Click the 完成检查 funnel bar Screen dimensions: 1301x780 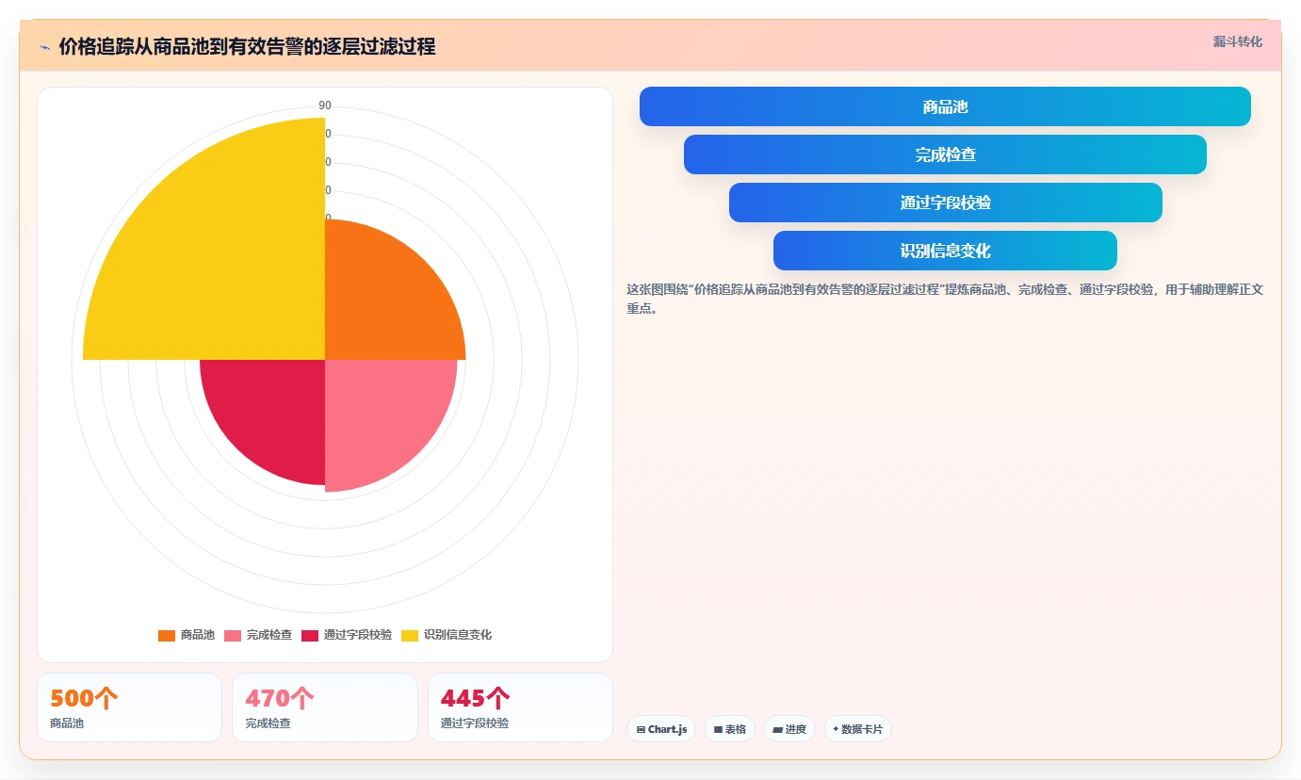pyautogui.click(x=945, y=154)
